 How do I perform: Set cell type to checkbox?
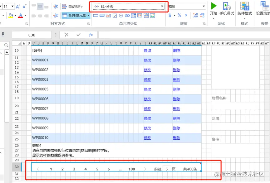(x=115, y=16)
